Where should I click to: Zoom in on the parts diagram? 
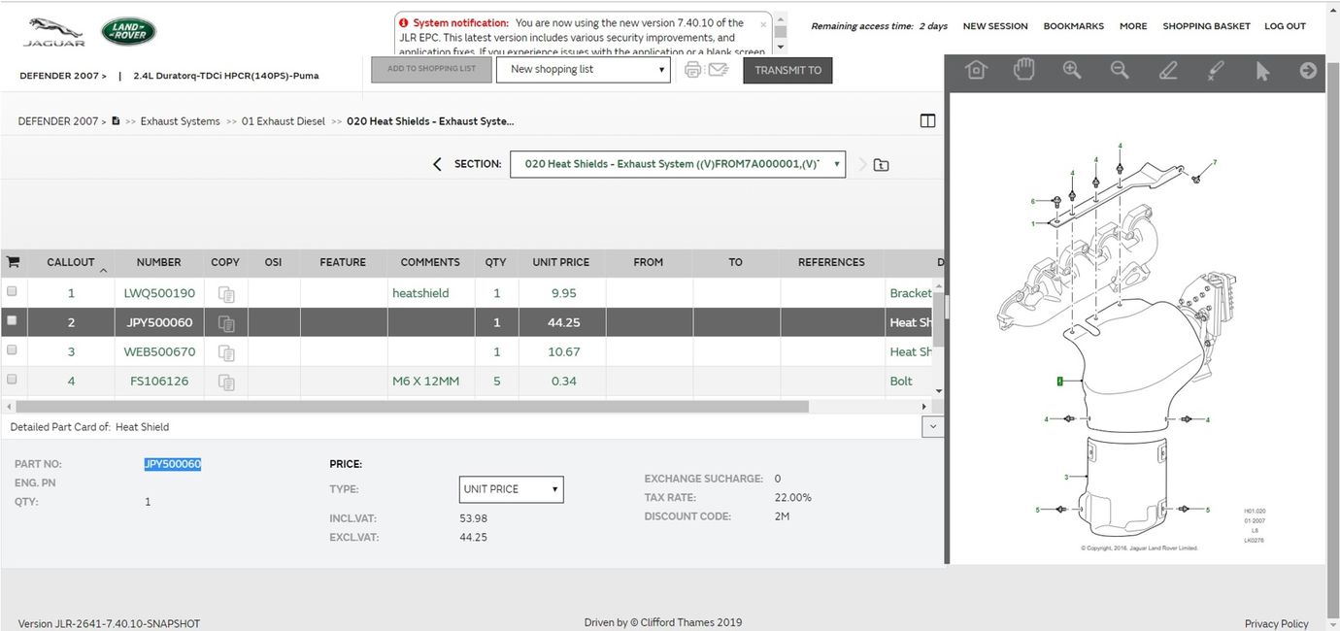click(1072, 70)
